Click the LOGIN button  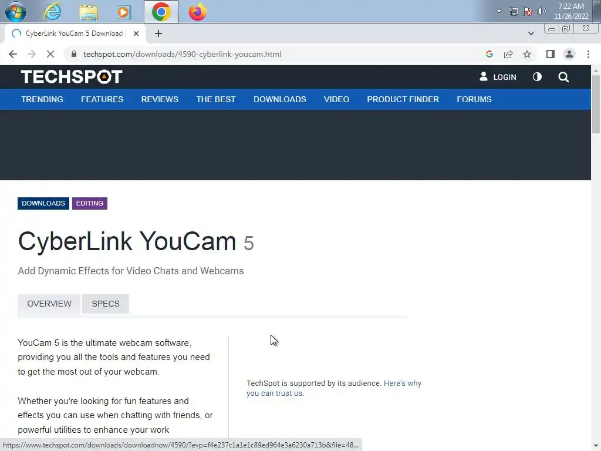tap(498, 77)
